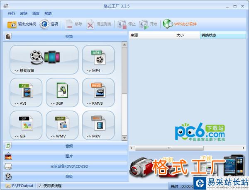249x190 pixels.
Task: Click the folder icon beside F:\FFOutput
Action: coord(8,186)
